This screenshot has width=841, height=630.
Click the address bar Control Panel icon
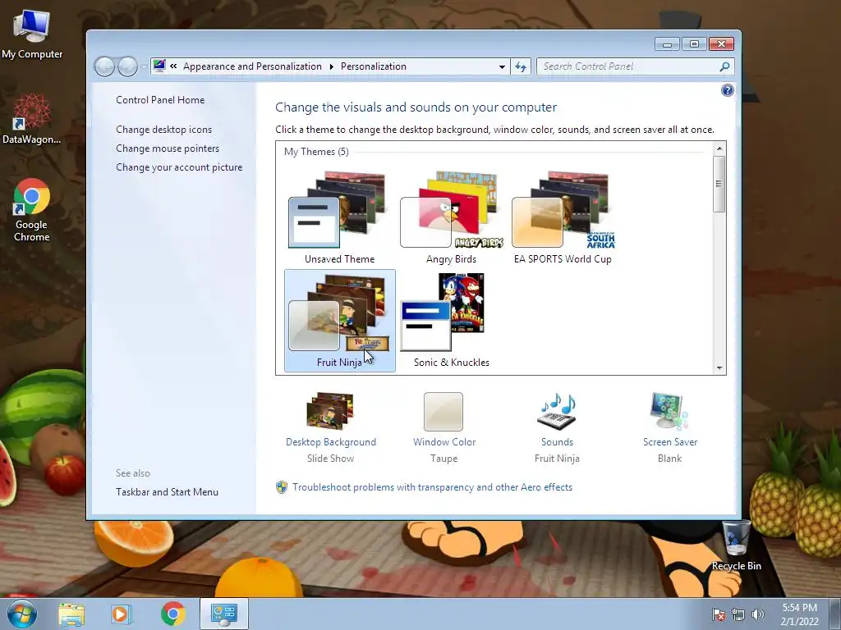click(x=159, y=66)
